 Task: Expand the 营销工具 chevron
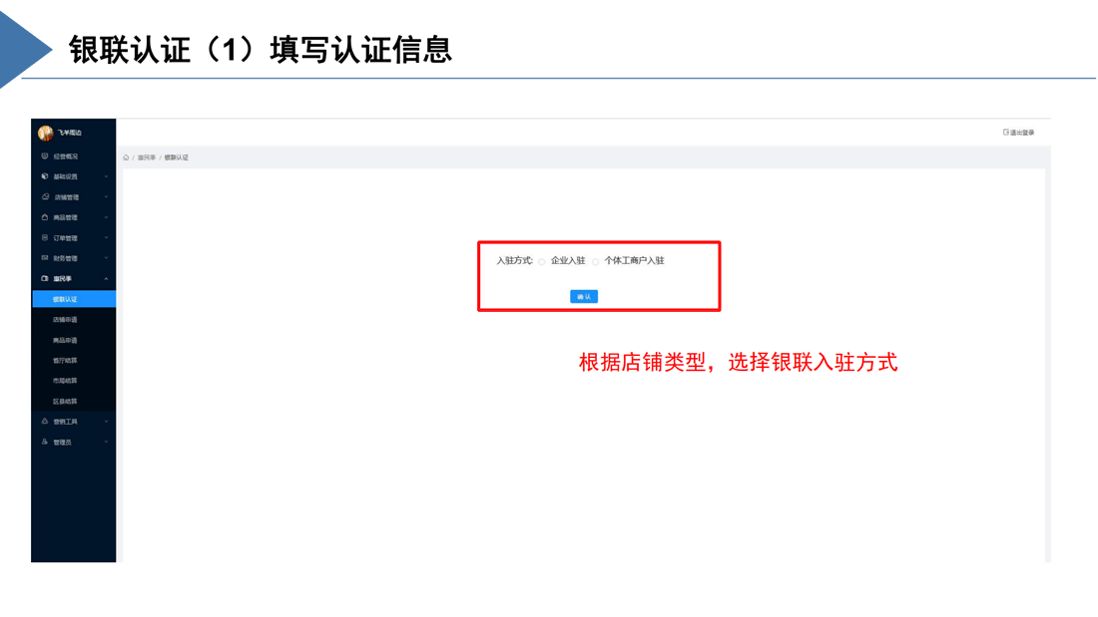click(x=107, y=422)
